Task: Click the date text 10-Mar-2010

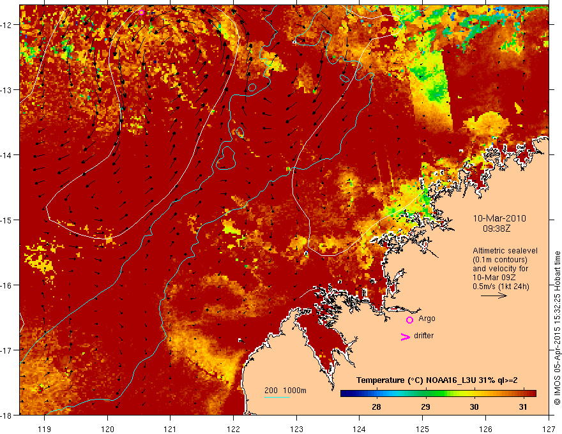Action: click(x=499, y=218)
